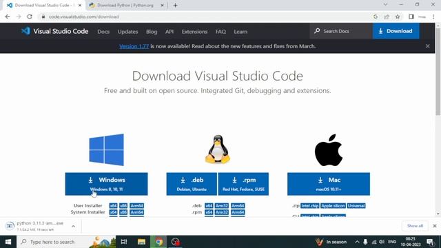Click the Linux penguin image
Image resolution: width=441 pixels, height=248 pixels.
[218, 149]
